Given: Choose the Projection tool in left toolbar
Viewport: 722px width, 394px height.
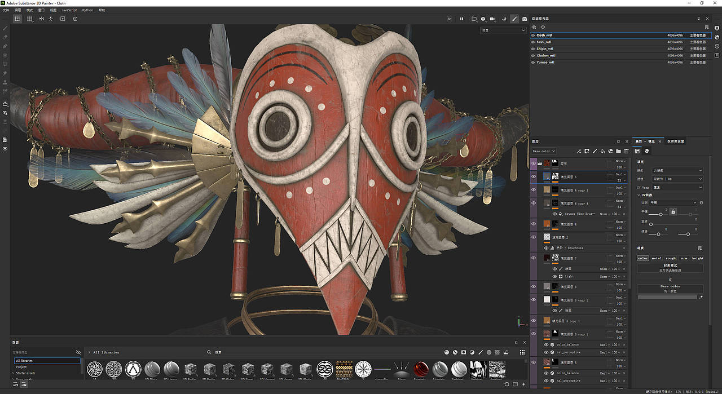Looking at the screenshot, I should [x=5, y=46].
